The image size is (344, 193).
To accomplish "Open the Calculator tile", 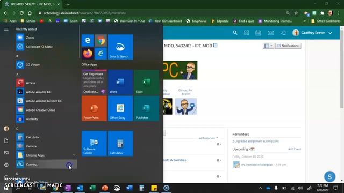I will point(120,144).
